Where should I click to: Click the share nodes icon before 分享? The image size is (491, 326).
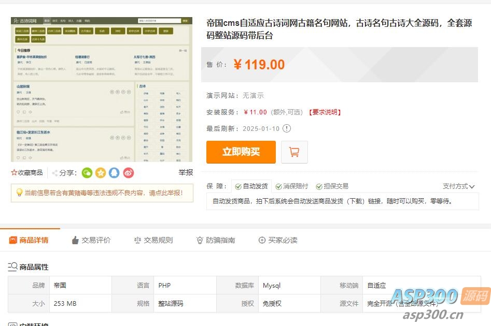[x=54, y=172]
